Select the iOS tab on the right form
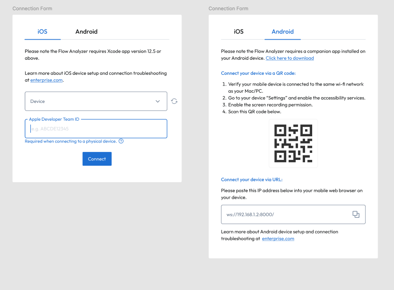 pyautogui.click(x=238, y=32)
